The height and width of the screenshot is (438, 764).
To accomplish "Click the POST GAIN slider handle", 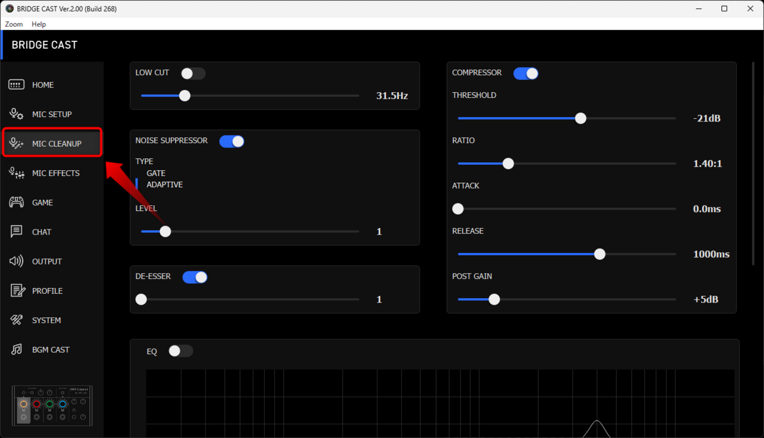I will 494,299.
